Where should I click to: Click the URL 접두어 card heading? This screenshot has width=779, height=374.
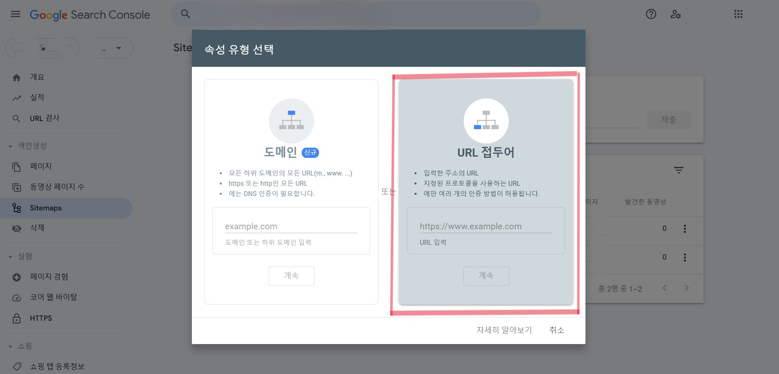(x=486, y=153)
